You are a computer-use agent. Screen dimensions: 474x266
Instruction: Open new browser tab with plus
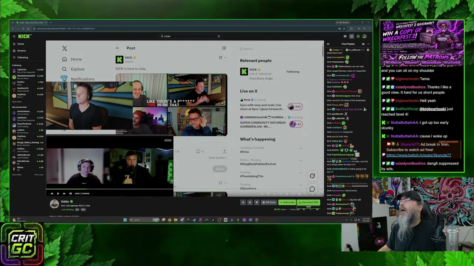coord(51,23)
